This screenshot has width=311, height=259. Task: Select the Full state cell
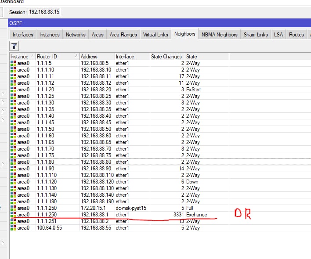pyautogui.click(x=190, y=208)
